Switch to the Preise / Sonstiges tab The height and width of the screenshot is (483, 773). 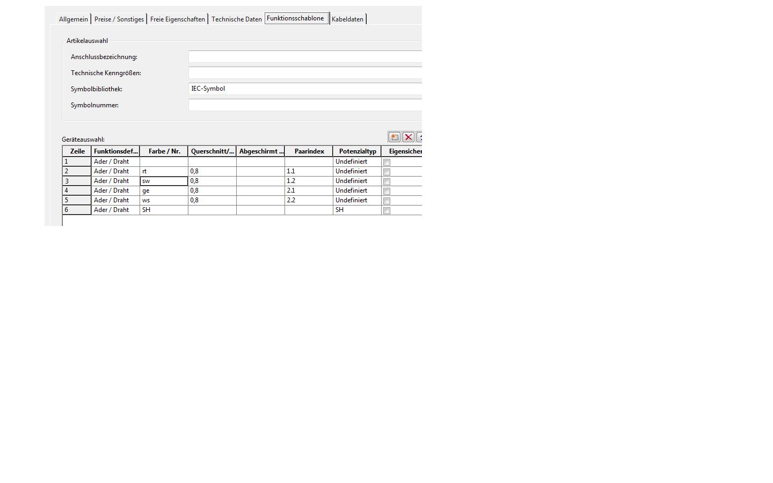[119, 19]
